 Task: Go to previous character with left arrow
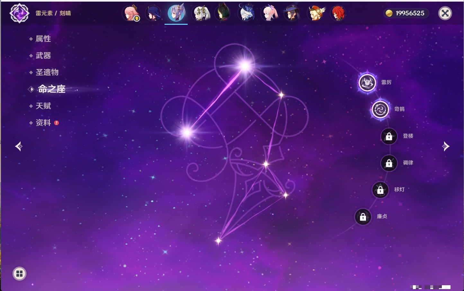(x=19, y=146)
